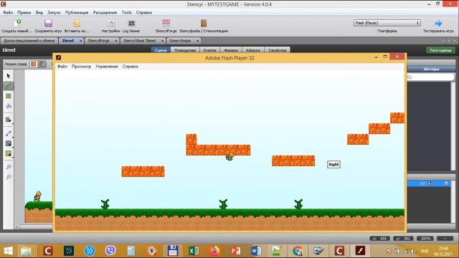
Task: Click the Тестировать игру blue arrow
Action: pyautogui.click(x=438, y=23)
